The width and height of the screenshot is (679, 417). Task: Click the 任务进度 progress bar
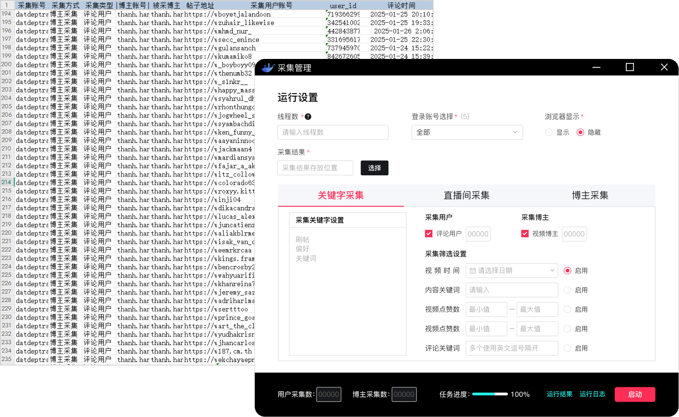click(490, 395)
